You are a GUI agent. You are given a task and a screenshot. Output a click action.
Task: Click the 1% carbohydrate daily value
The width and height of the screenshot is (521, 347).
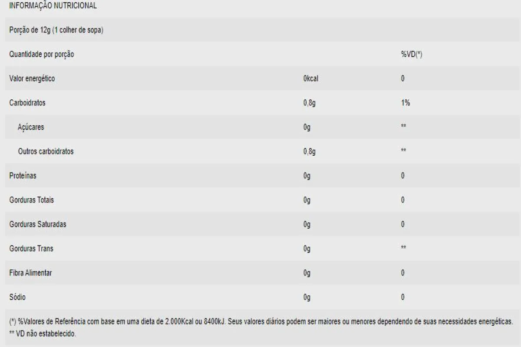tap(406, 103)
